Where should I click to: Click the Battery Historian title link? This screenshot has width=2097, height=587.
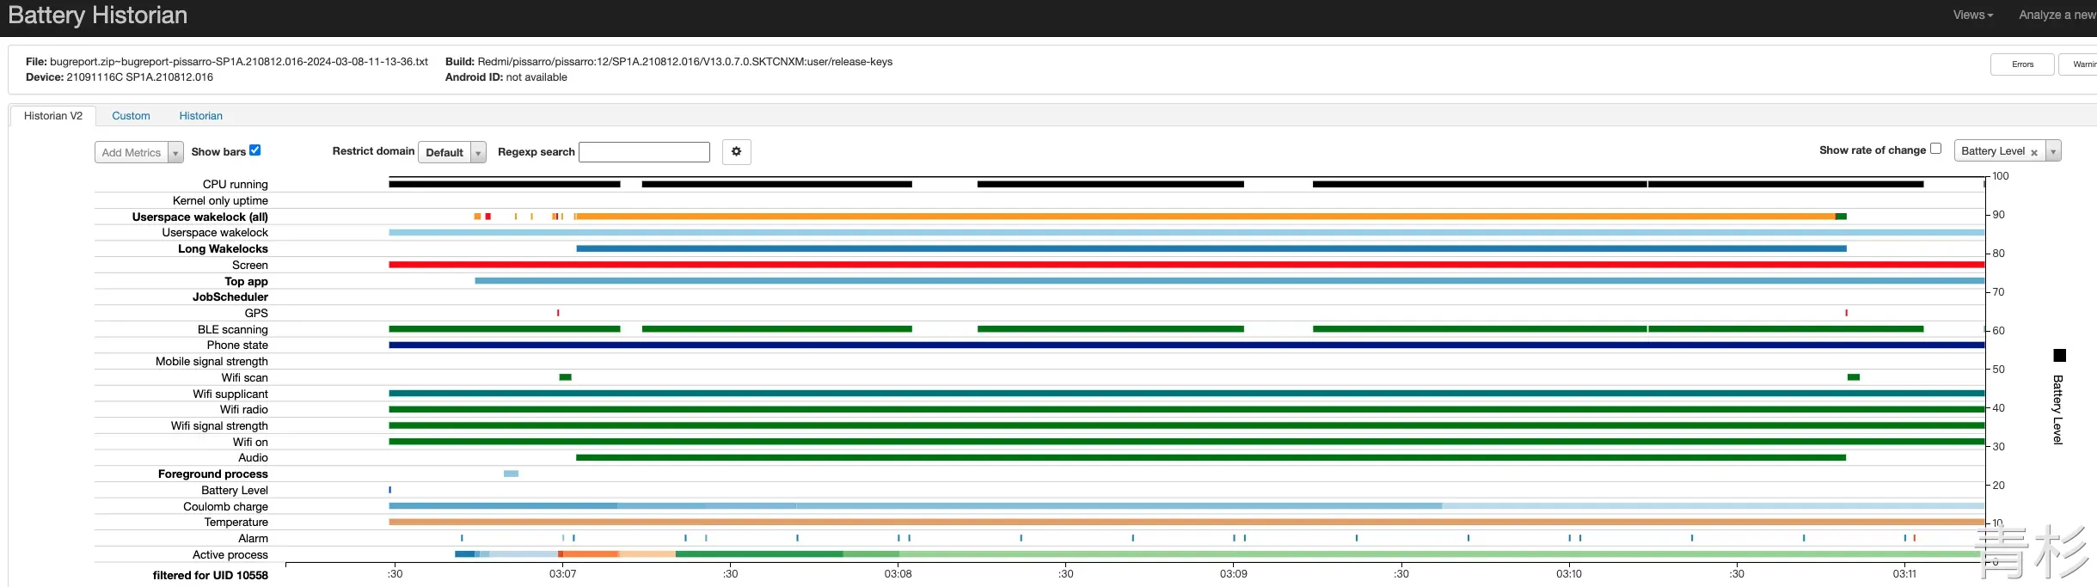tap(97, 15)
